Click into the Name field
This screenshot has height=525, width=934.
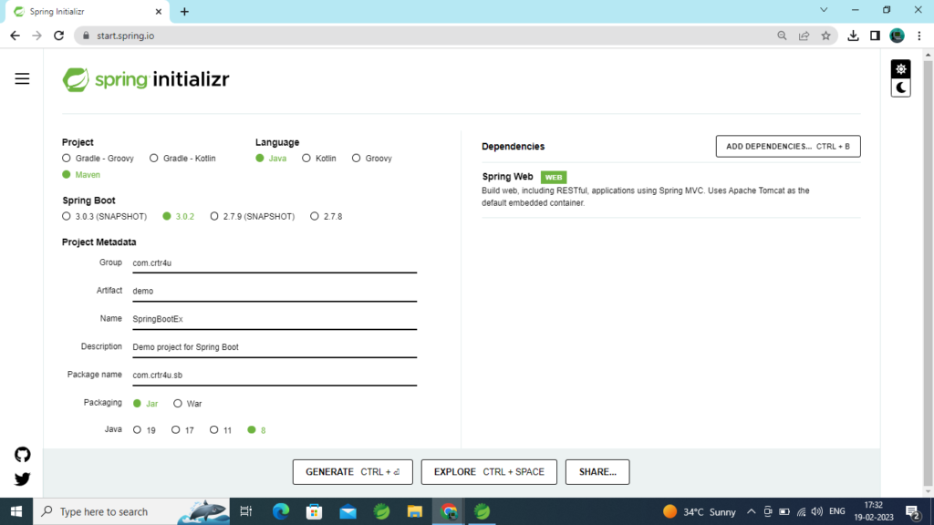pos(275,319)
